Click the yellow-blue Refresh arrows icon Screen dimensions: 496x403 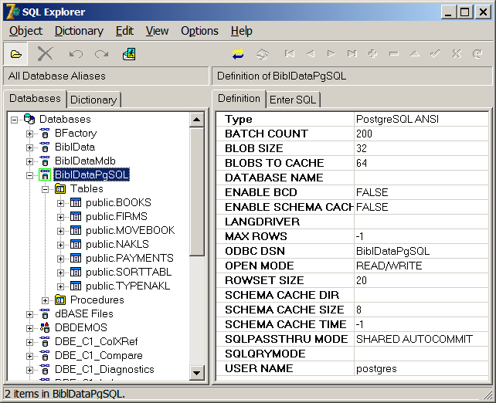[238, 54]
